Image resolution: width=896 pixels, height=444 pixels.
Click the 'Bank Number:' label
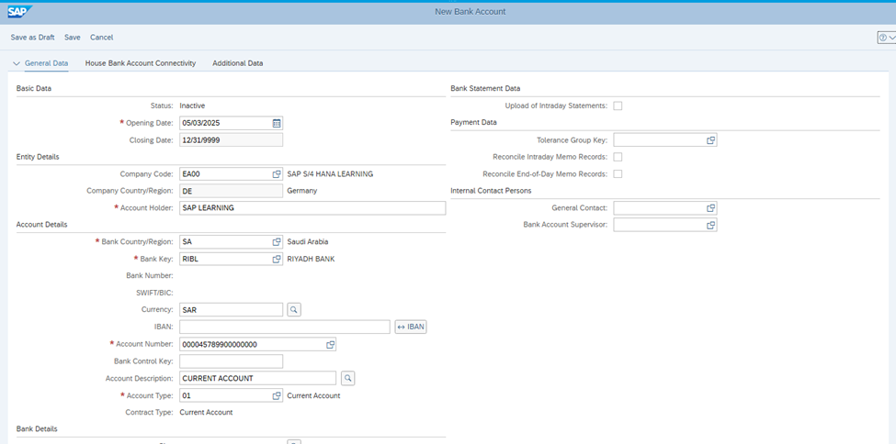point(149,275)
